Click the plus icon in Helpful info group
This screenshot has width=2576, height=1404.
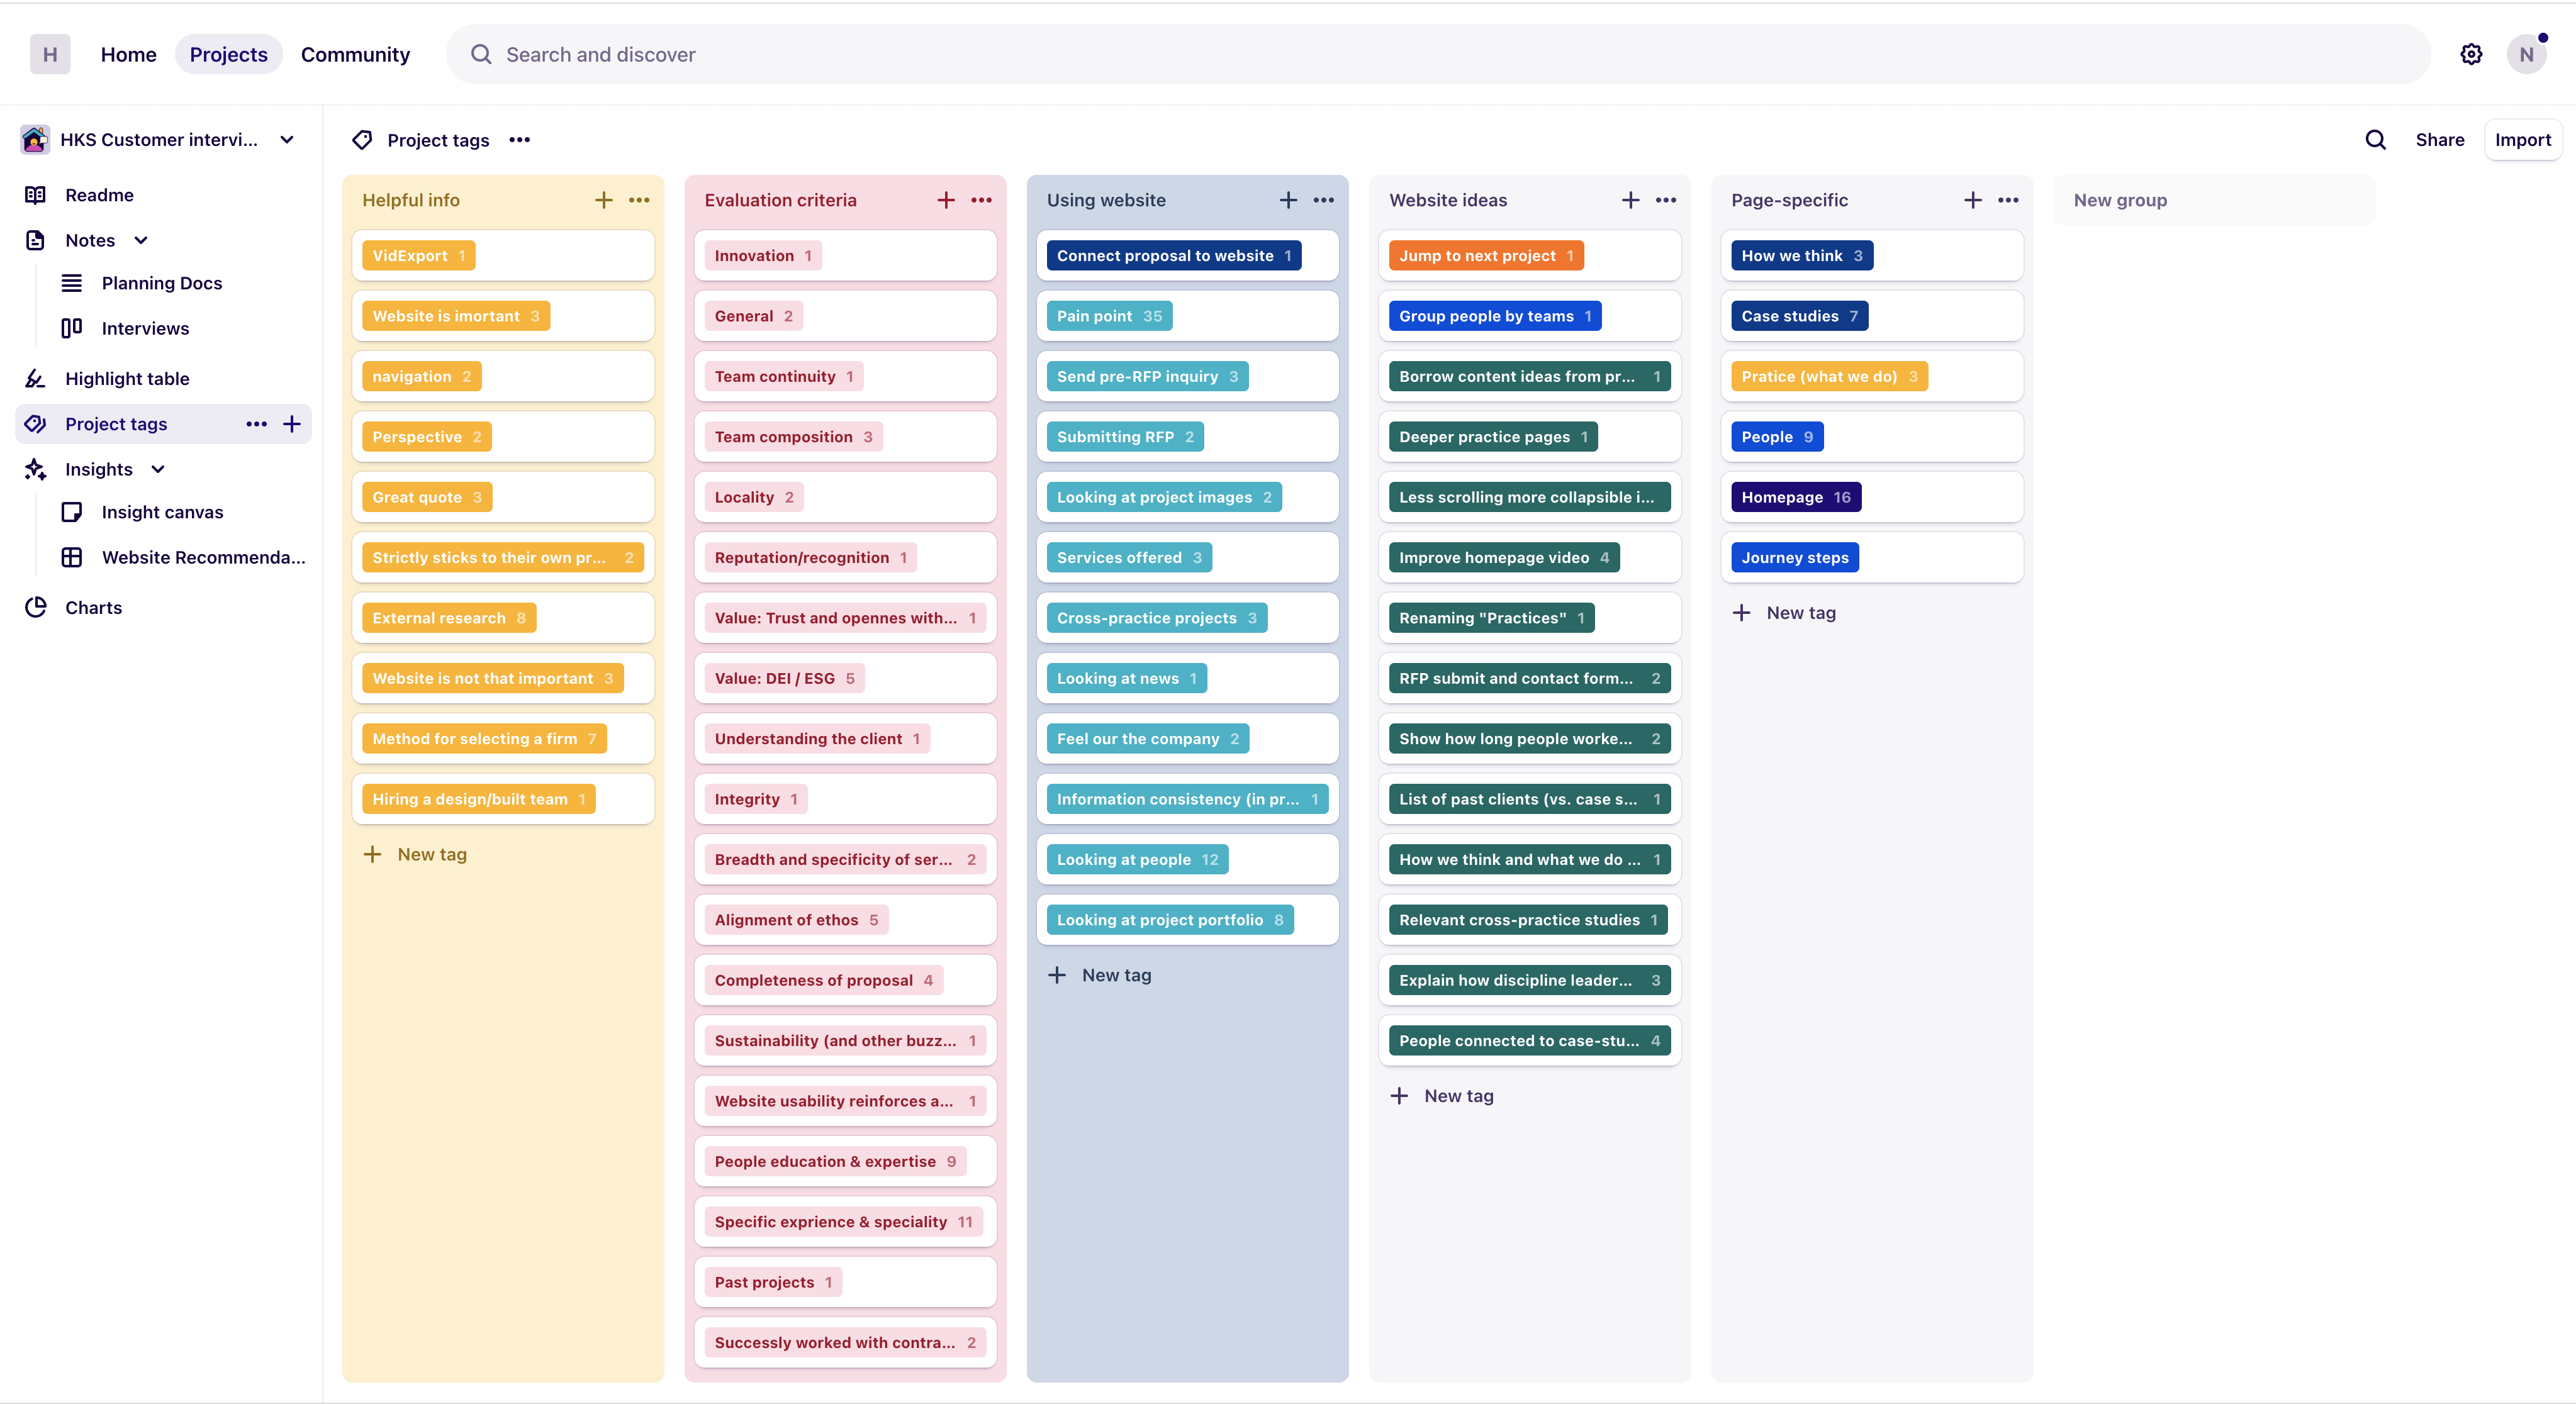(603, 200)
